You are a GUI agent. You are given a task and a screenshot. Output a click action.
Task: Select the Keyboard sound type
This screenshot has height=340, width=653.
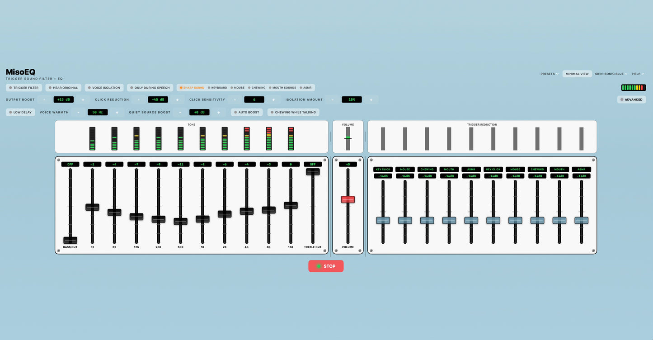(217, 88)
